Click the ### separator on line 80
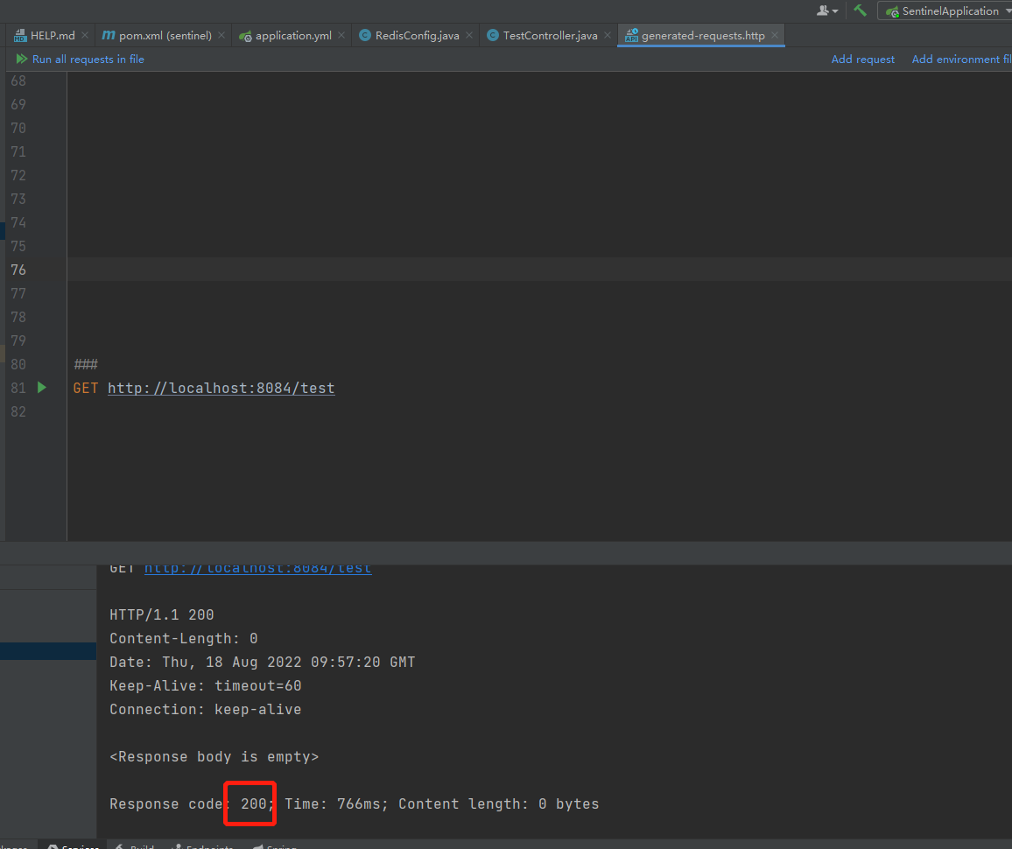1012x849 pixels. click(86, 364)
